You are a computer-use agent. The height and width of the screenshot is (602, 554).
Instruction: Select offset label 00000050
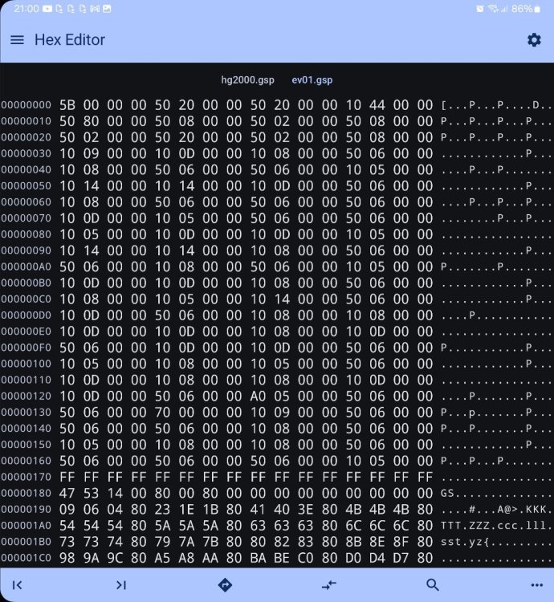26,186
